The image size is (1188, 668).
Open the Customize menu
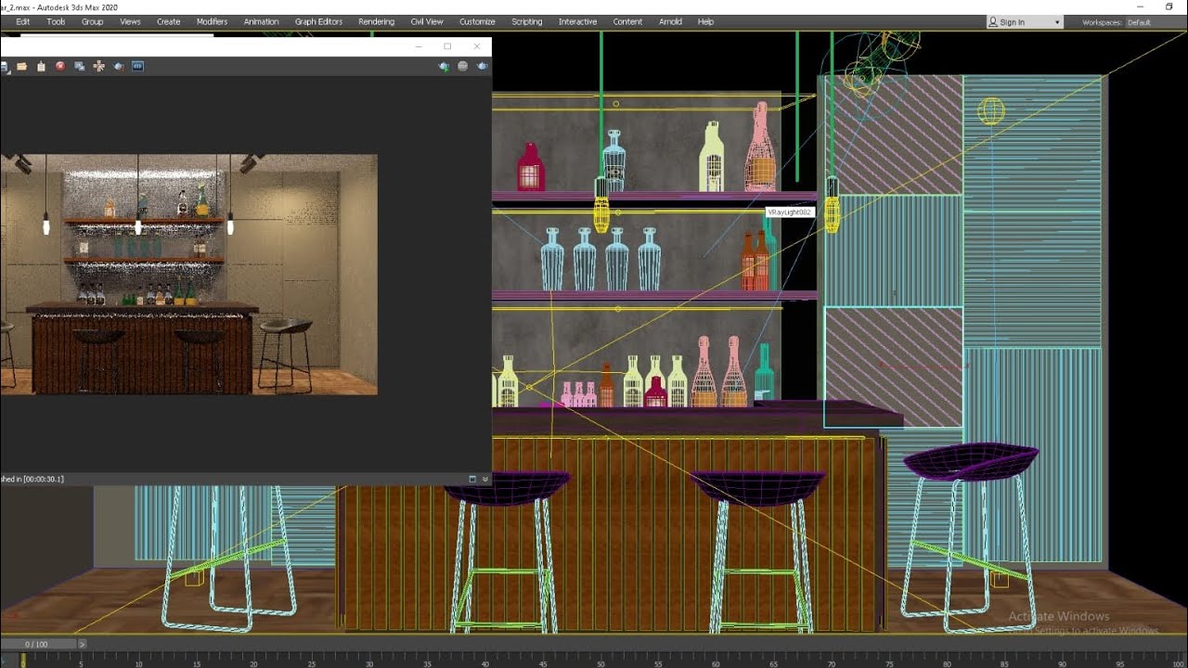(x=477, y=21)
